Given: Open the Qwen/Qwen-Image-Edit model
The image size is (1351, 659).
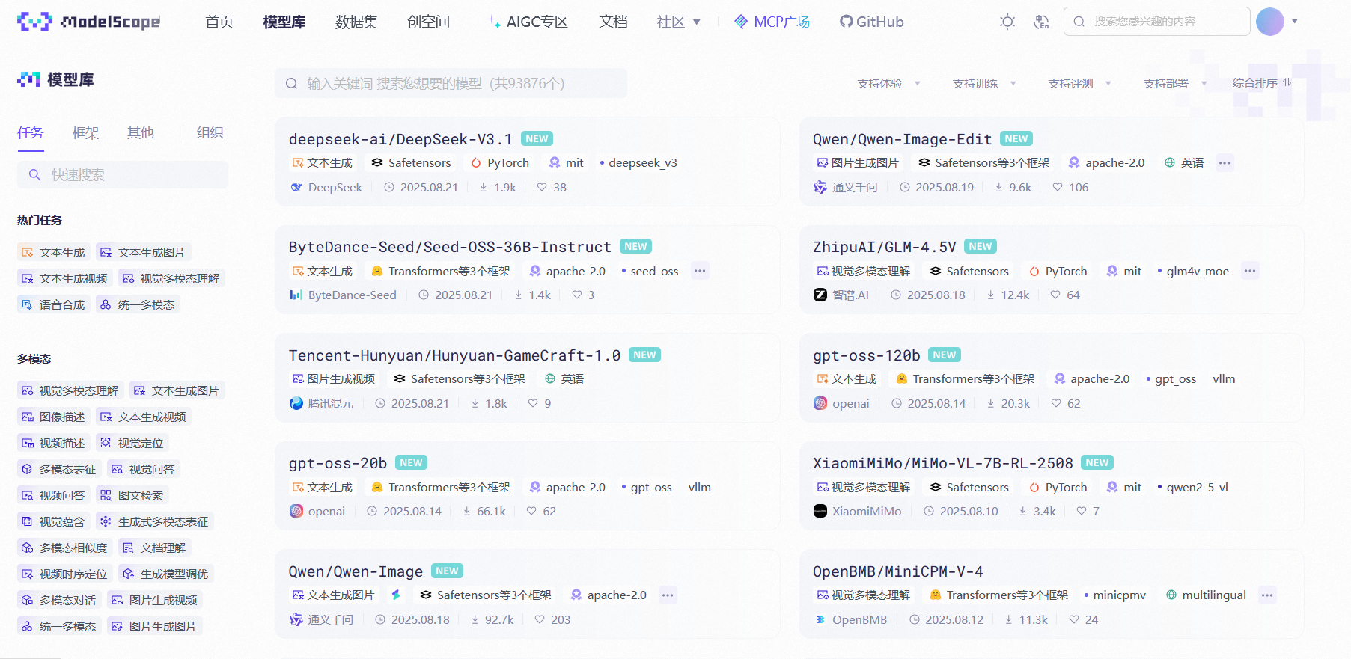Looking at the screenshot, I should (x=902, y=139).
